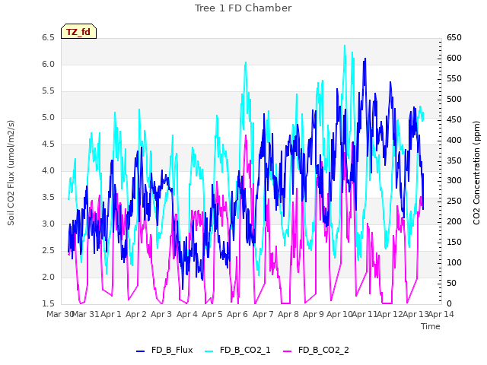
Task: Toggle the FD_B_CO2_1 legend entry
Action: pos(237,350)
